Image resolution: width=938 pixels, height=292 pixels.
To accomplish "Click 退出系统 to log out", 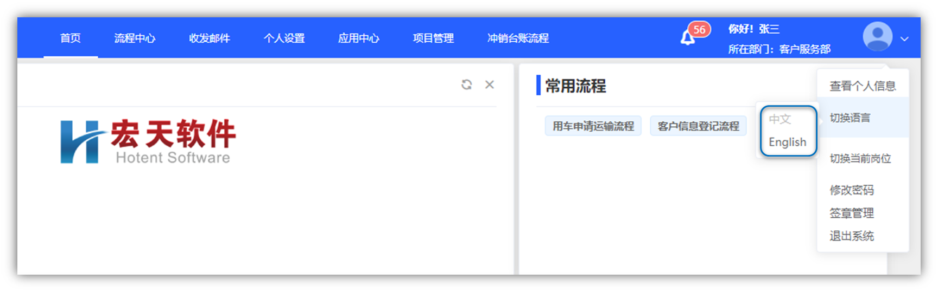I will (852, 236).
